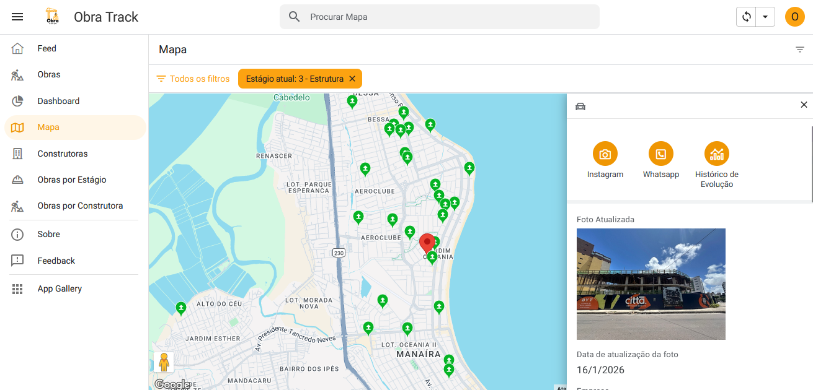The width and height of the screenshot is (813, 390).
Task: Go to Dashboard in sidebar
Action: pos(58,101)
